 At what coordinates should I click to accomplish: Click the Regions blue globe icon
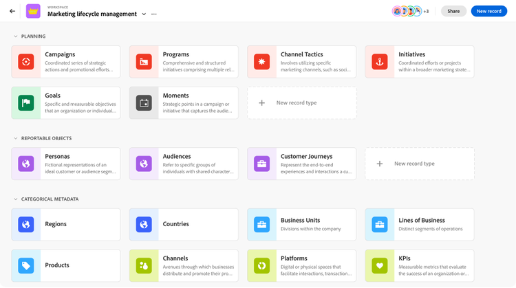(26, 225)
